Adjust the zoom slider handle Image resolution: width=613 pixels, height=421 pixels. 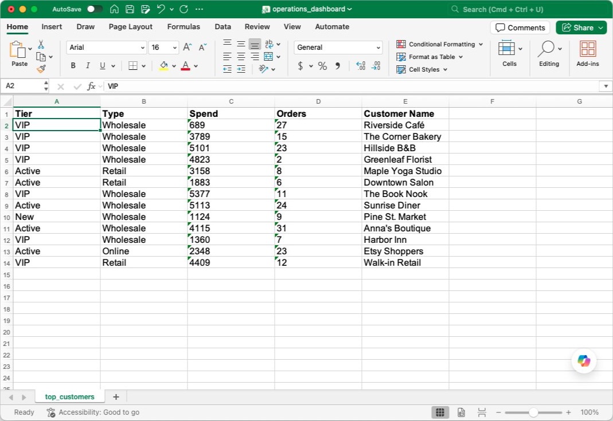pyautogui.click(x=533, y=412)
